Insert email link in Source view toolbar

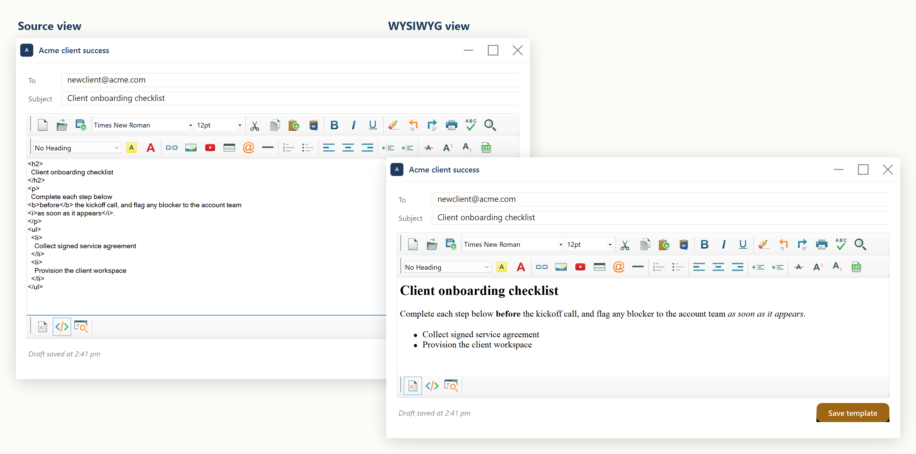point(249,147)
